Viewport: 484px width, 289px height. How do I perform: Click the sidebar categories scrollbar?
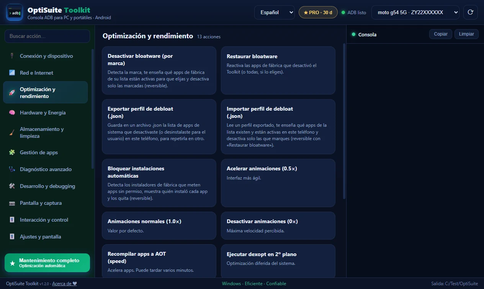pyautogui.click(x=92, y=109)
